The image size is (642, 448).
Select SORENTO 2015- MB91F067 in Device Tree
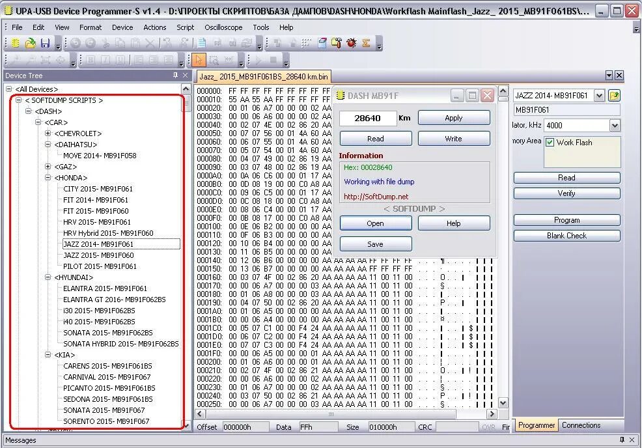pos(106,421)
